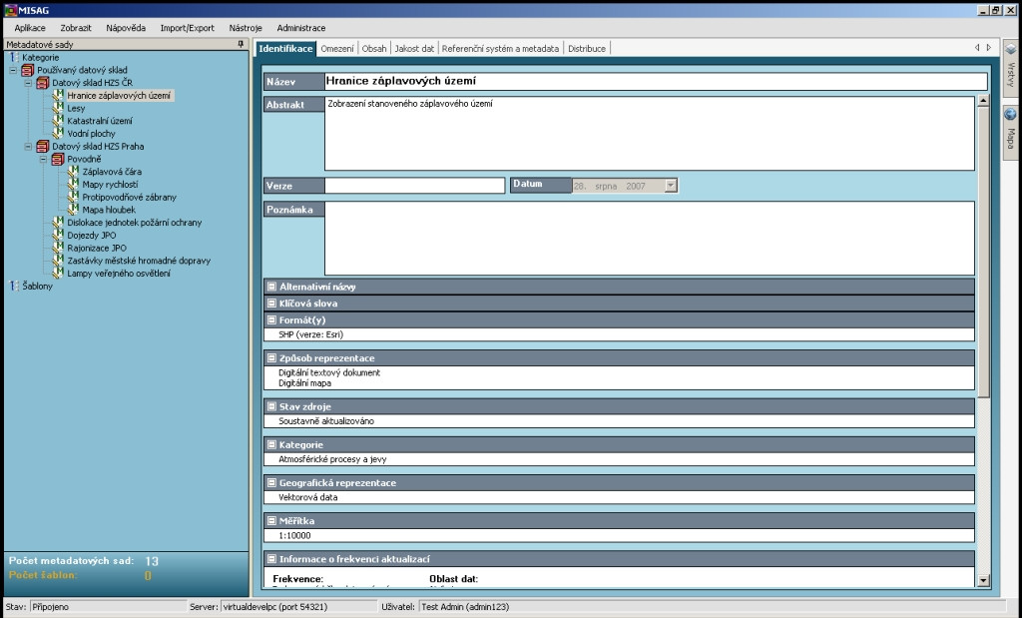Click the 'Soustavně aktualizováno' status value
Screen dimensions: 1022x618
click(326, 421)
